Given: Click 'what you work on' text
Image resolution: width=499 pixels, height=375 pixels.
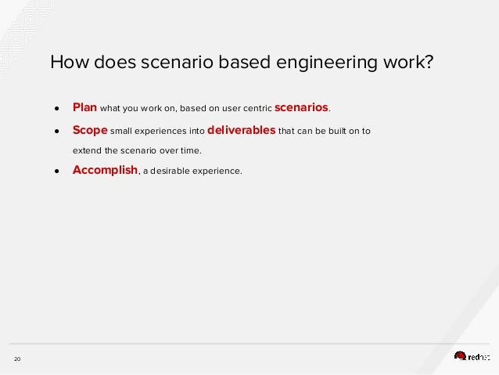Looking at the screenshot, I should [x=137, y=108].
